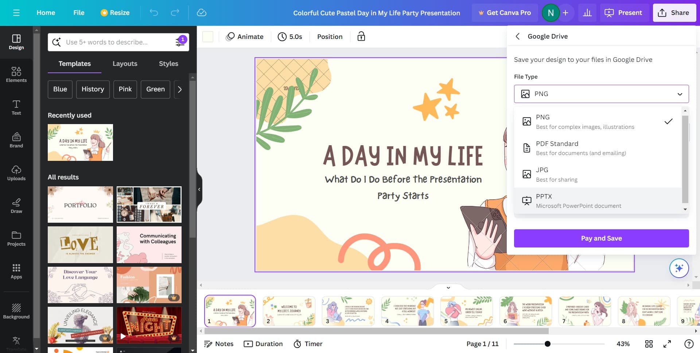Expand the File Type PNG dropdown
Viewport: 700px width, 353px height.
[x=601, y=94]
